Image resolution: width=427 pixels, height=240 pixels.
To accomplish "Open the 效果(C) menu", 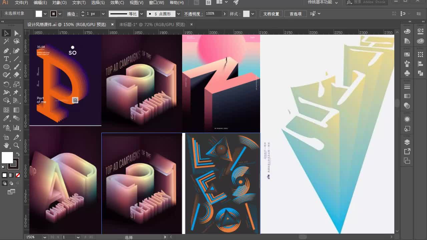I will [117, 2].
